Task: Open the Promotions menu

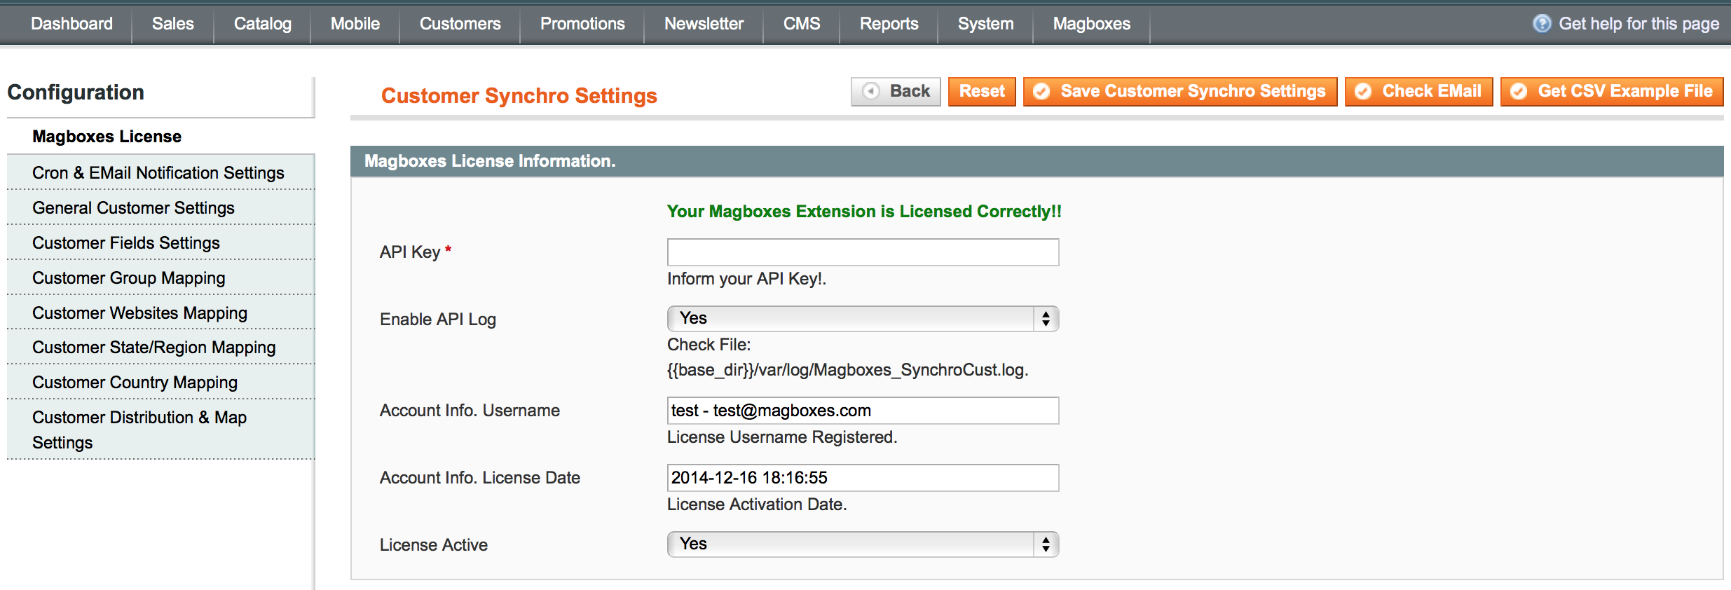Action: 582,24
